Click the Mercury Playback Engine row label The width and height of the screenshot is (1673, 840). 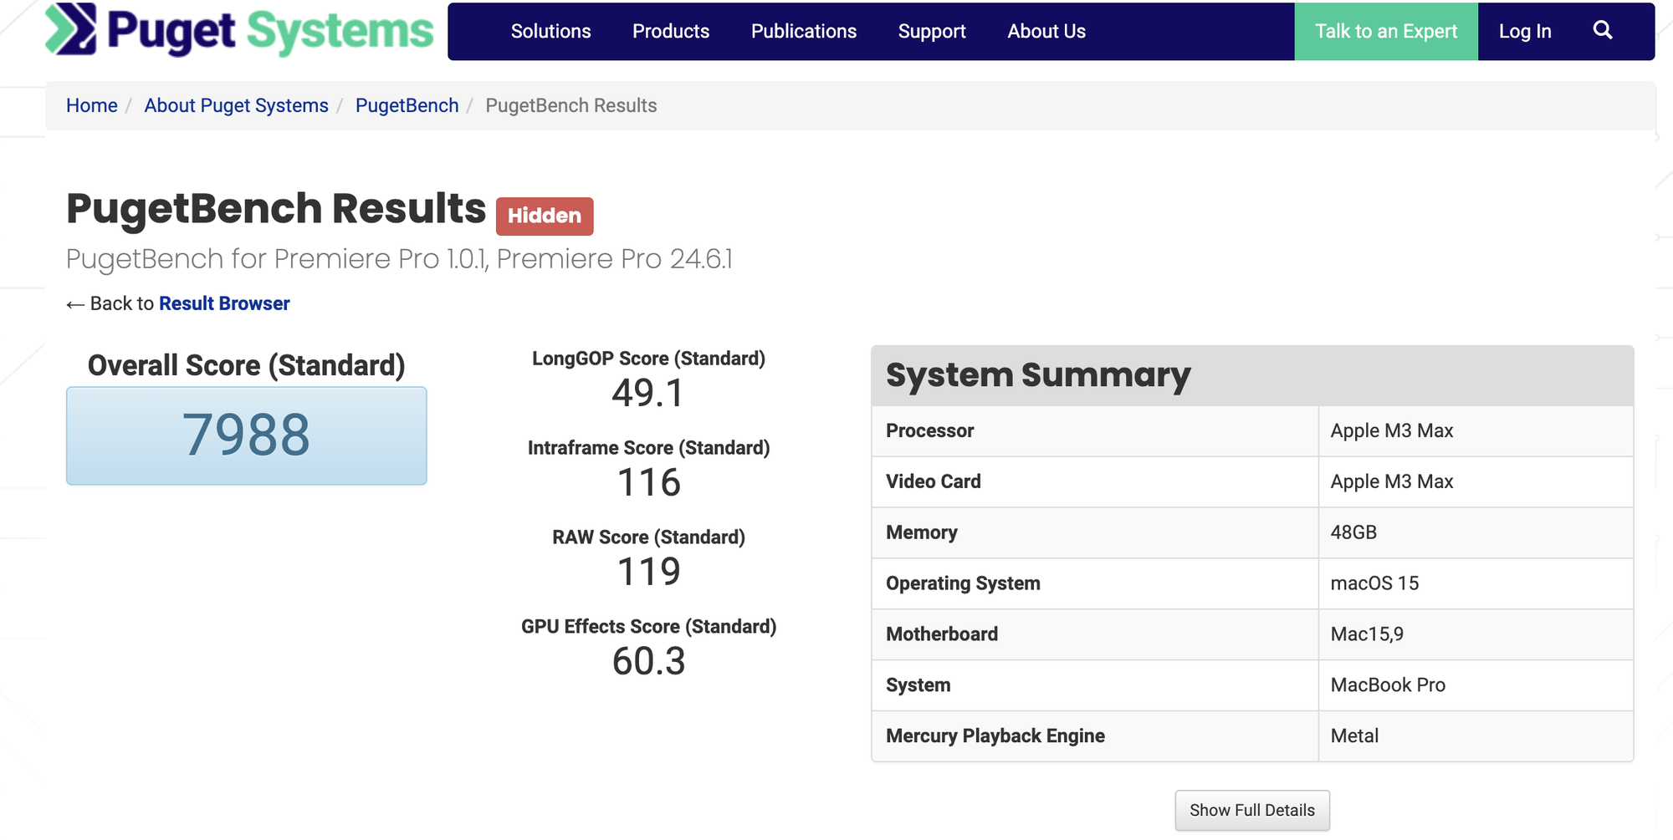tap(995, 736)
